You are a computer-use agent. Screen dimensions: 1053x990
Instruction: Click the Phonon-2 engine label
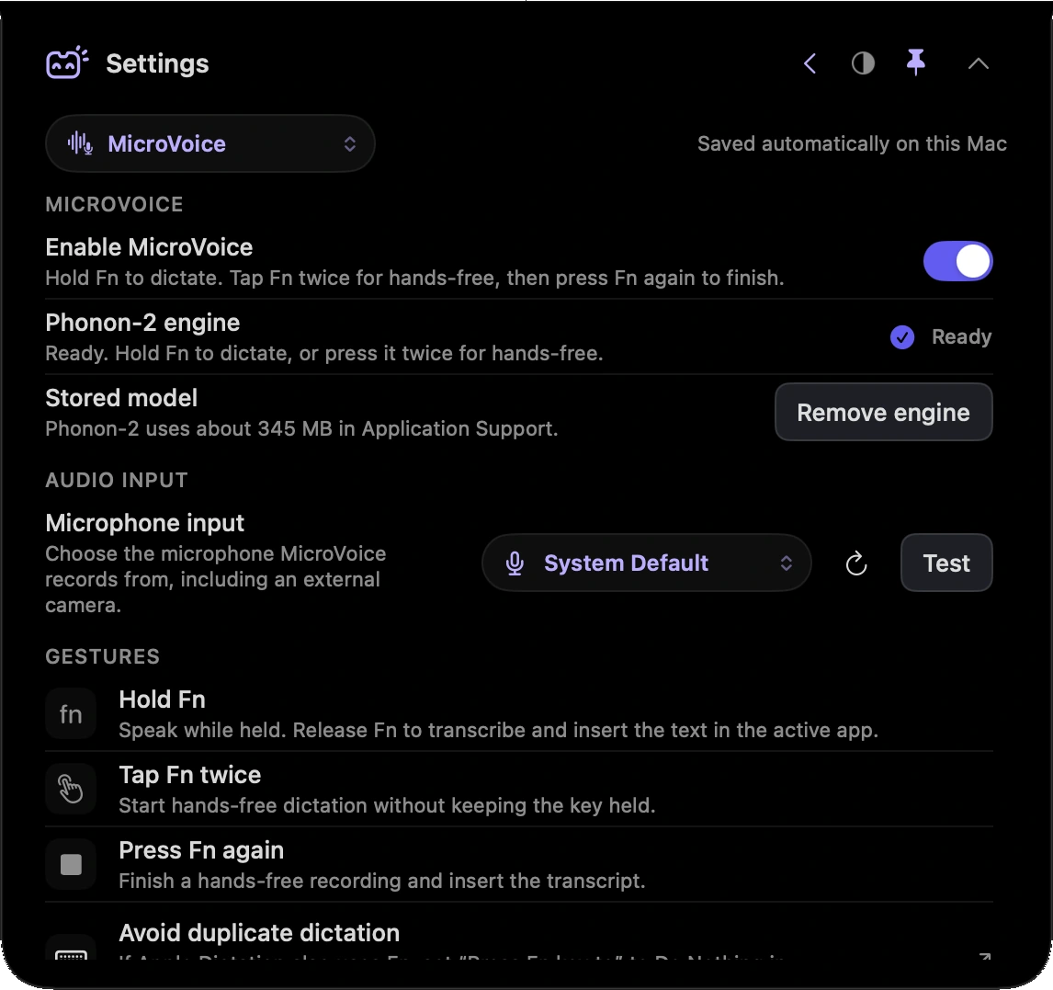142,323
